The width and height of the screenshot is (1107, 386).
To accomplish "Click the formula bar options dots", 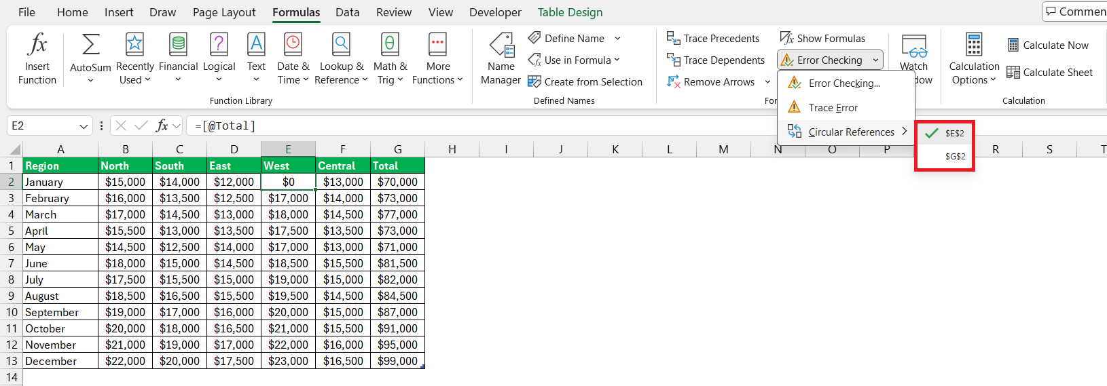I will [x=101, y=126].
